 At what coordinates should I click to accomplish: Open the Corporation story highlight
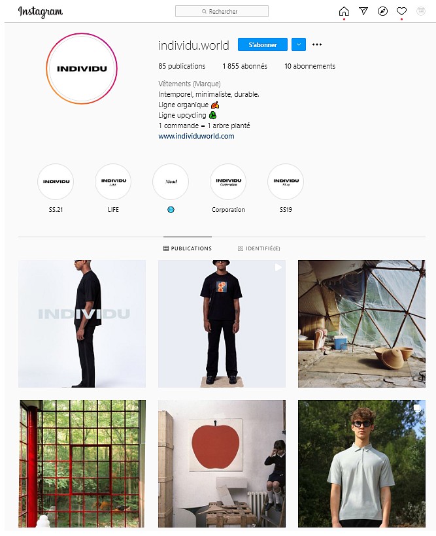[228, 182]
